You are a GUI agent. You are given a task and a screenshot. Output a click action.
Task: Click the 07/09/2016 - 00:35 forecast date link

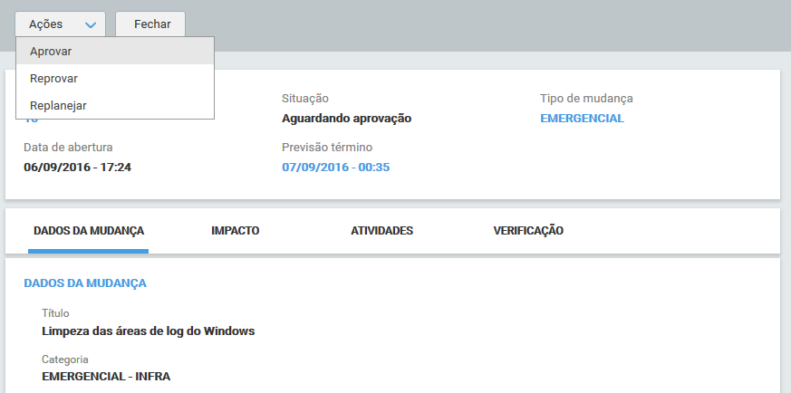[x=335, y=168]
